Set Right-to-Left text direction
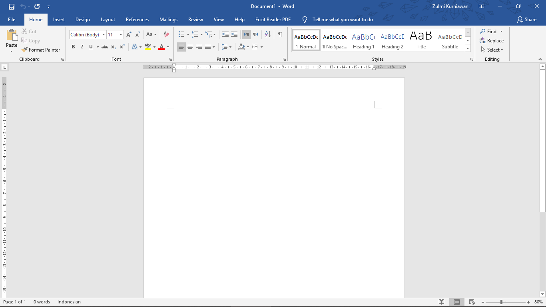The height and width of the screenshot is (307, 546). point(255,34)
